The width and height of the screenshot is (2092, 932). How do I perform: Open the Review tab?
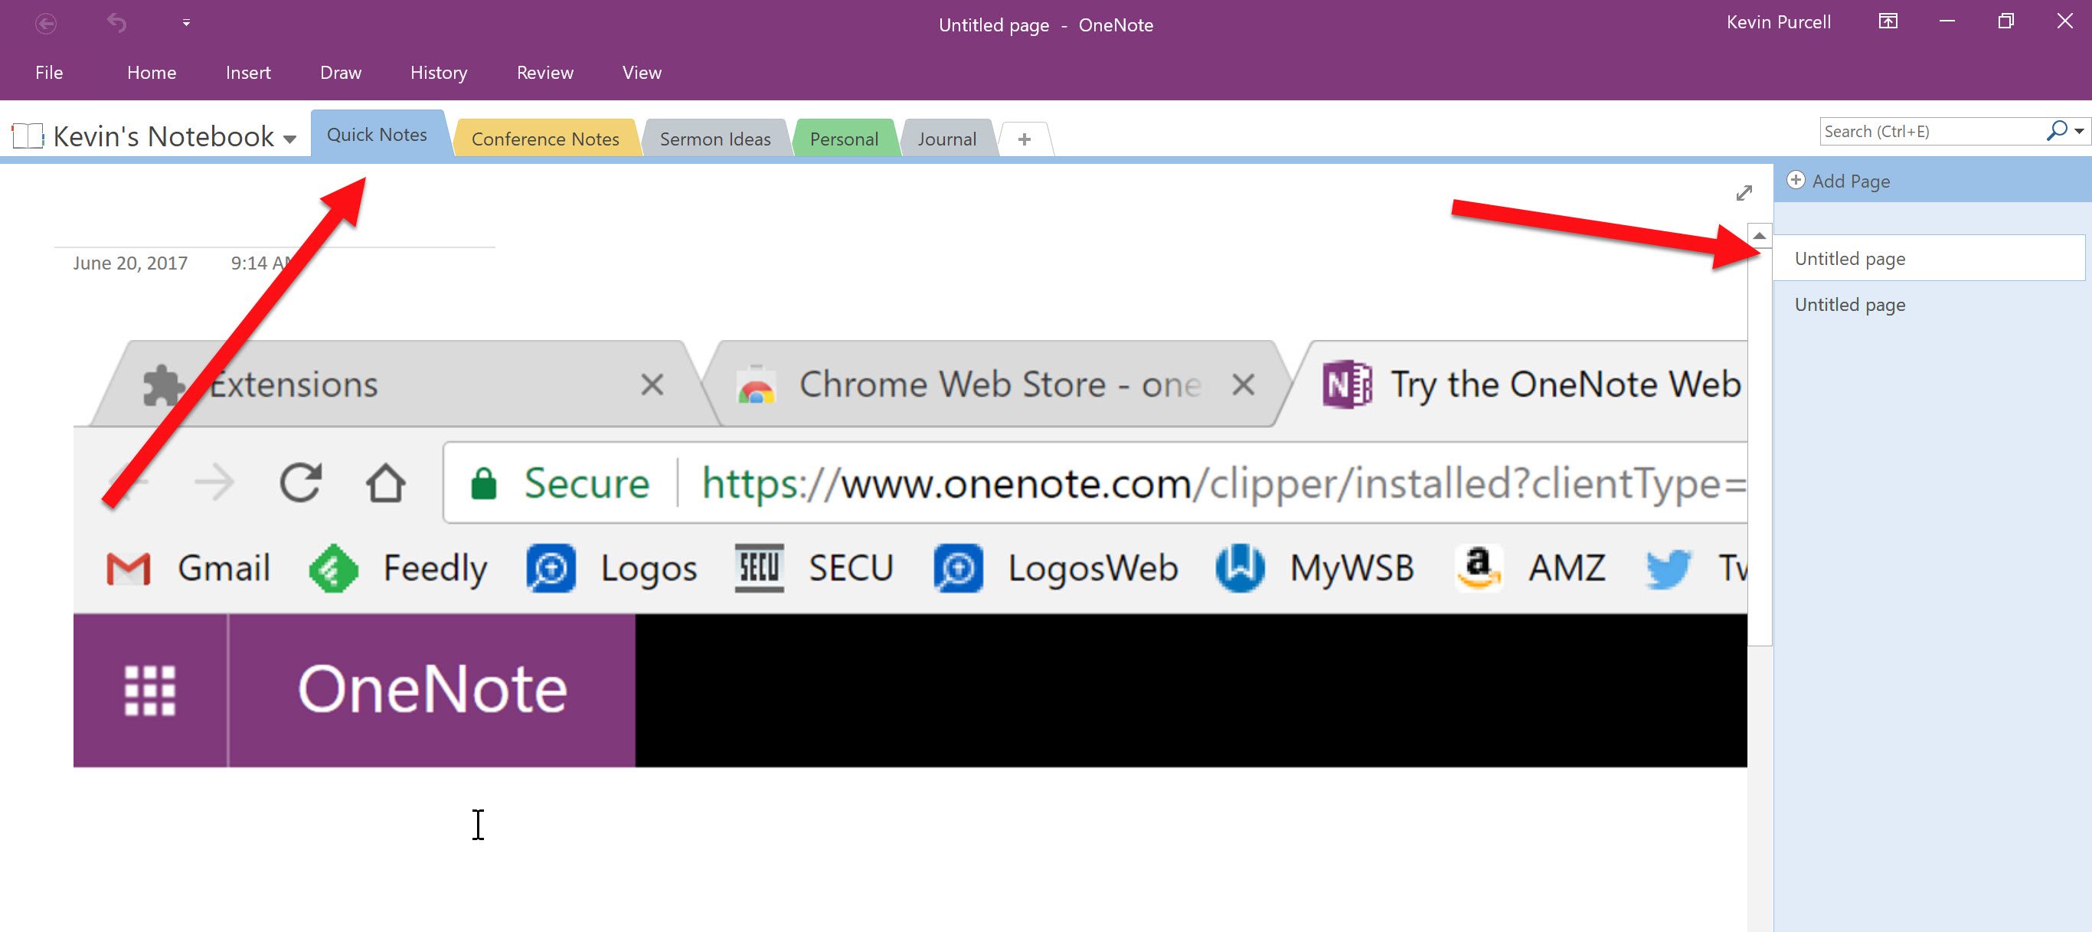pyautogui.click(x=543, y=72)
